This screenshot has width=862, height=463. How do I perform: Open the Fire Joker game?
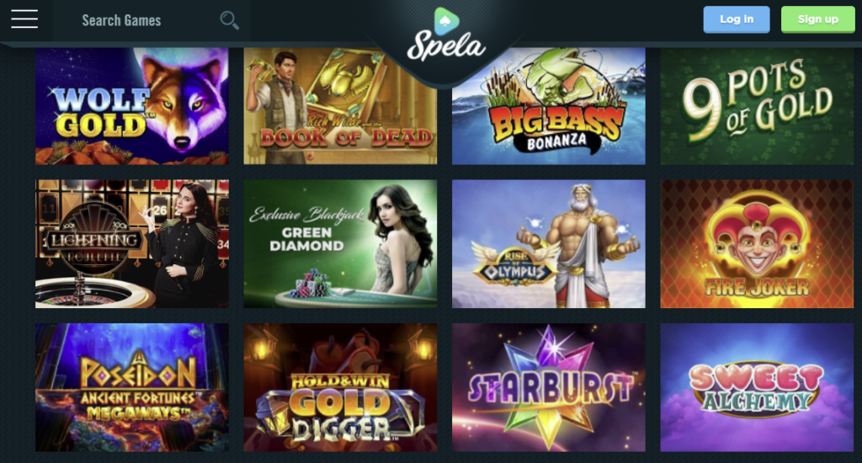click(x=757, y=243)
